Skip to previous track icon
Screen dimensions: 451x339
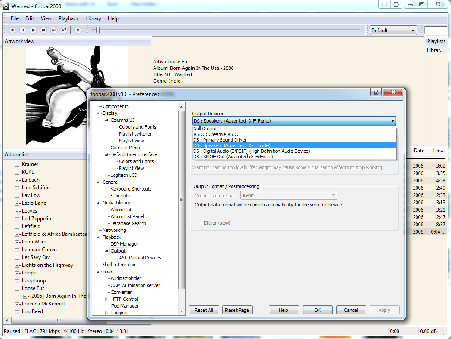pos(43,30)
